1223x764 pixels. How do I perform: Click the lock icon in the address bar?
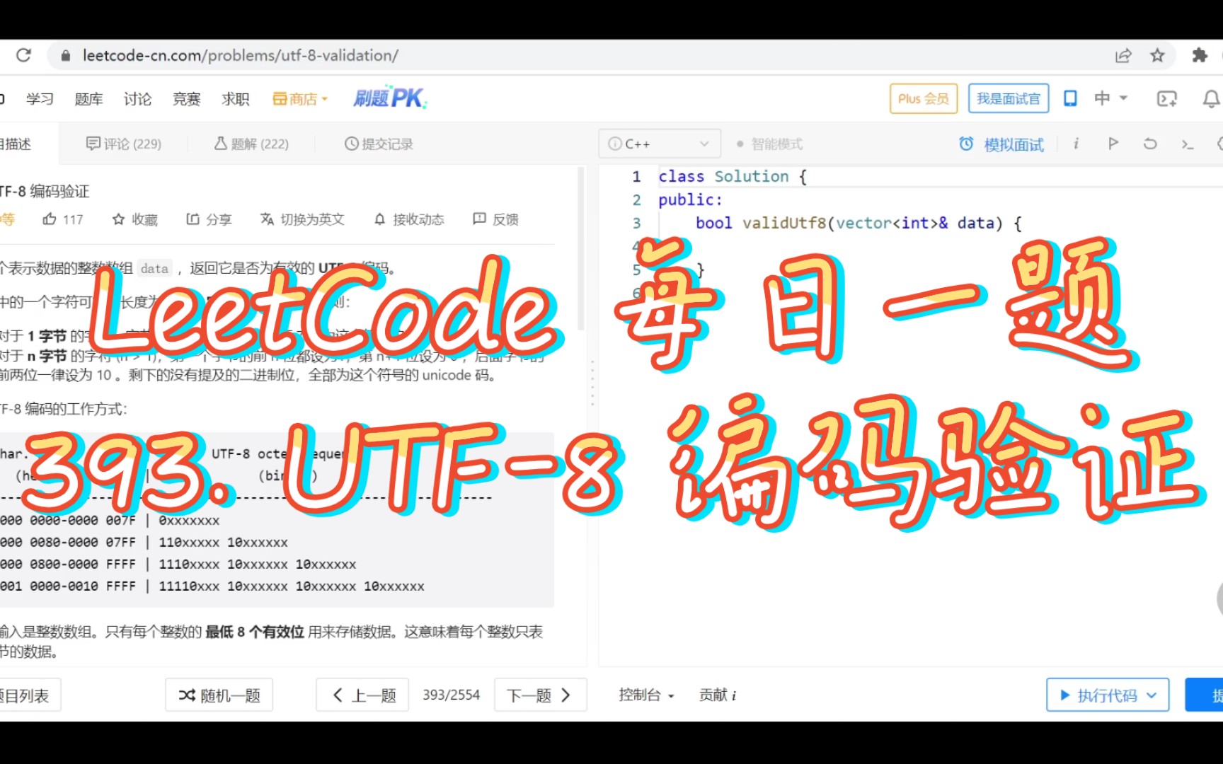tap(66, 56)
